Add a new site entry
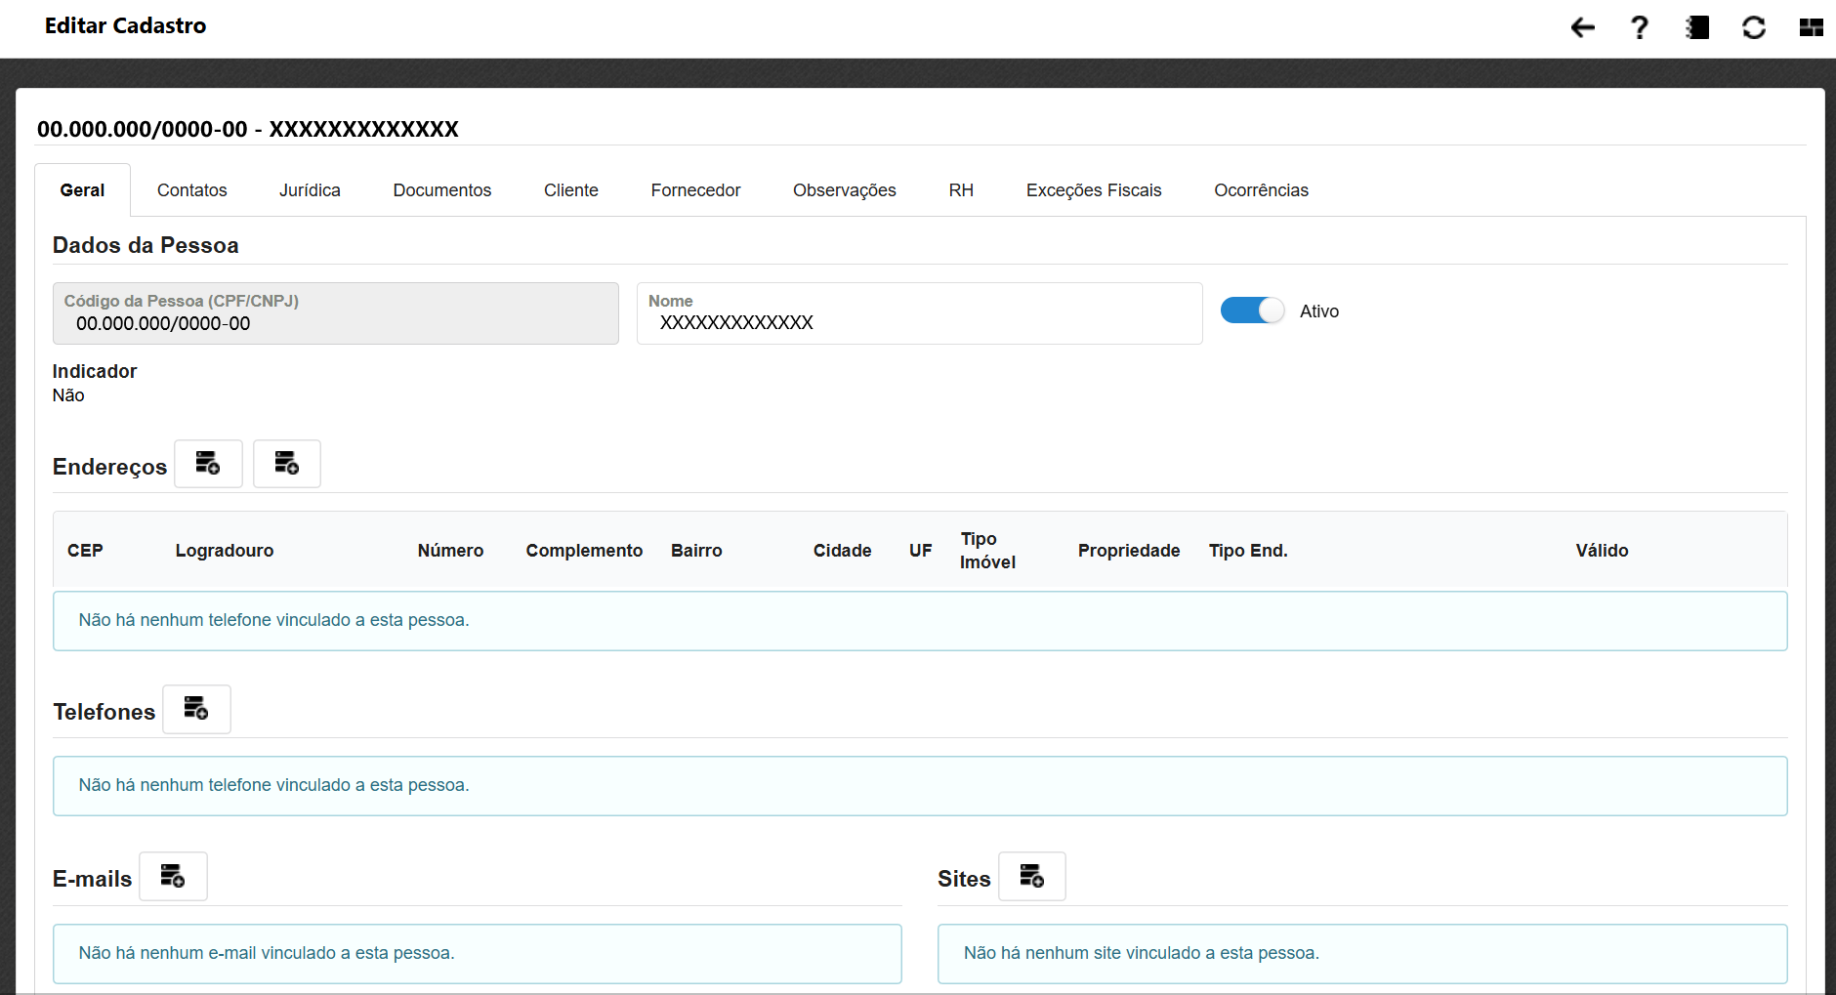 tap(1031, 876)
